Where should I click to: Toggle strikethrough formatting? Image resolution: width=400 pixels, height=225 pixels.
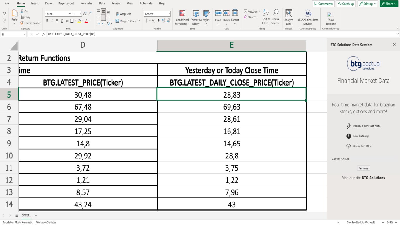tap(67, 21)
